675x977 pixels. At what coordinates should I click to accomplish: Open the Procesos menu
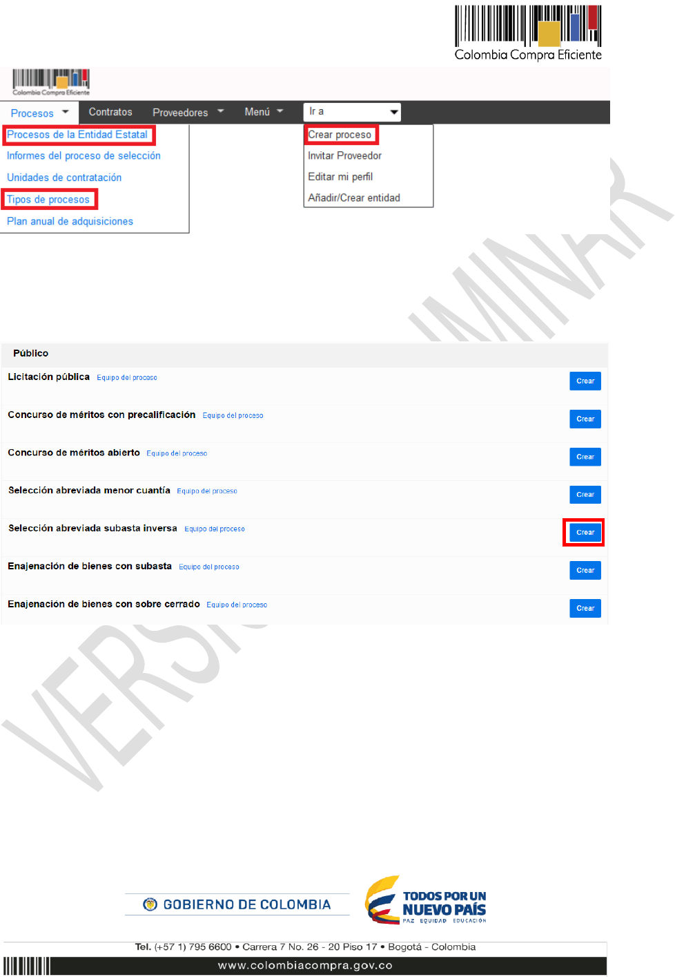(39, 113)
